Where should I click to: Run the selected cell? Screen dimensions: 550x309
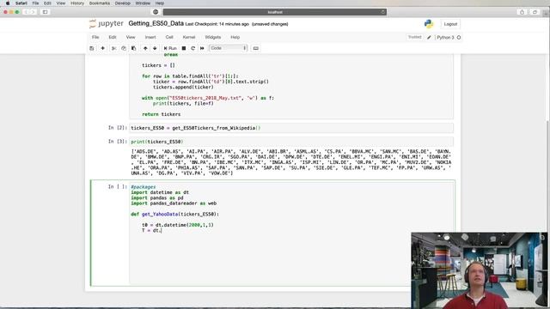(x=170, y=48)
